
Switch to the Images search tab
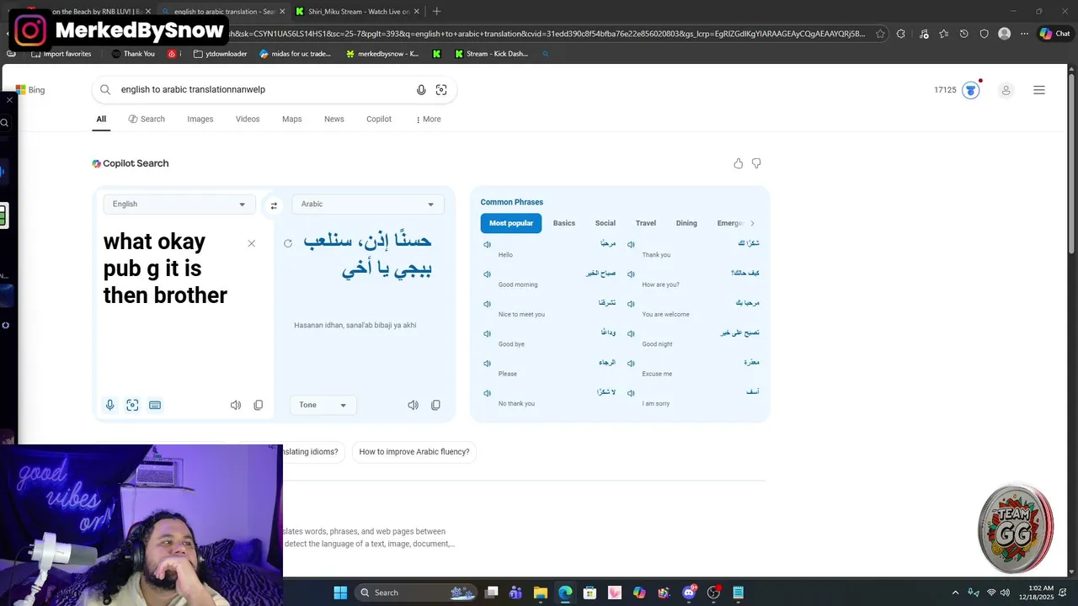click(x=200, y=119)
